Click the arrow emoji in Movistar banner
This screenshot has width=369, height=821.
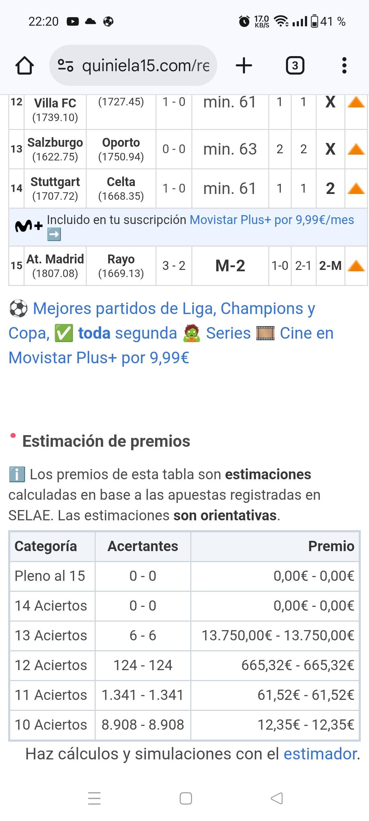54,235
